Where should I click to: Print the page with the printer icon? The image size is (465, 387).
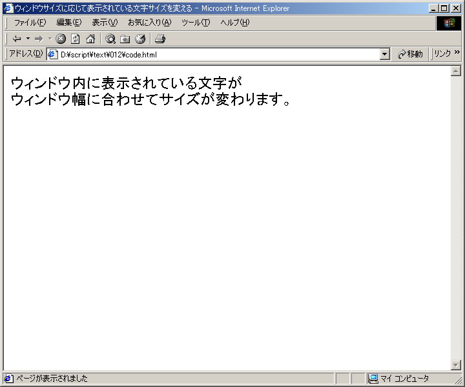160,39
